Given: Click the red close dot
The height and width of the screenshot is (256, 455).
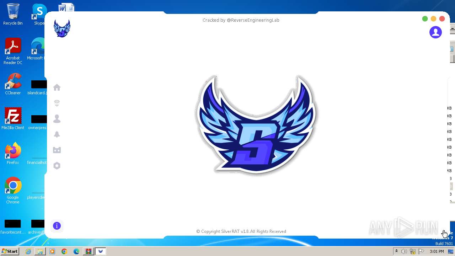Looking at the screenshot, I should pos(442,19).
